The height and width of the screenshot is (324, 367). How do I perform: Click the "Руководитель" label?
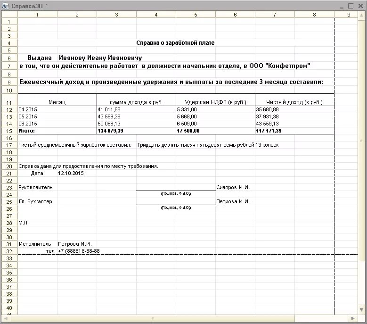click(x=35, y=187)
